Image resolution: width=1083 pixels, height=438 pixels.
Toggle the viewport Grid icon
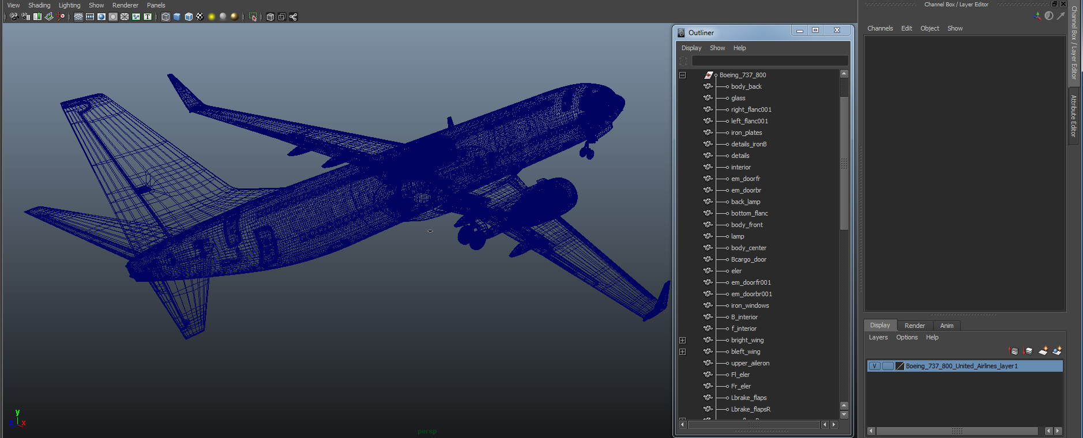pos(78,17)
